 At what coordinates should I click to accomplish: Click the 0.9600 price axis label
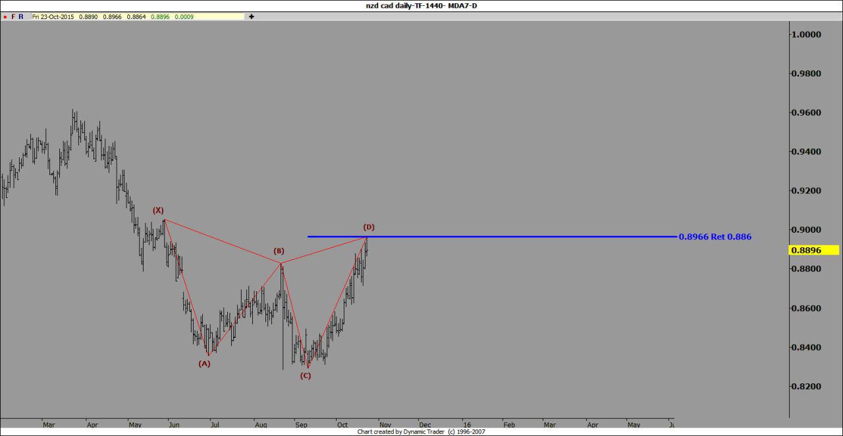coord(807,113)
